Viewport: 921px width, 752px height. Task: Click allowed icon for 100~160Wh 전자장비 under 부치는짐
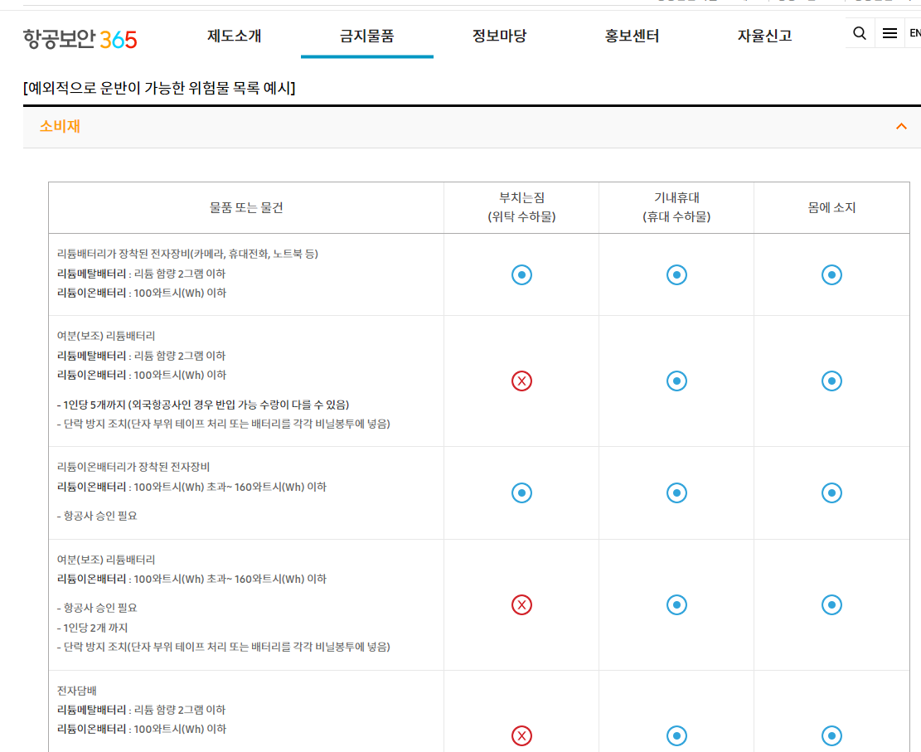(521, 492)
